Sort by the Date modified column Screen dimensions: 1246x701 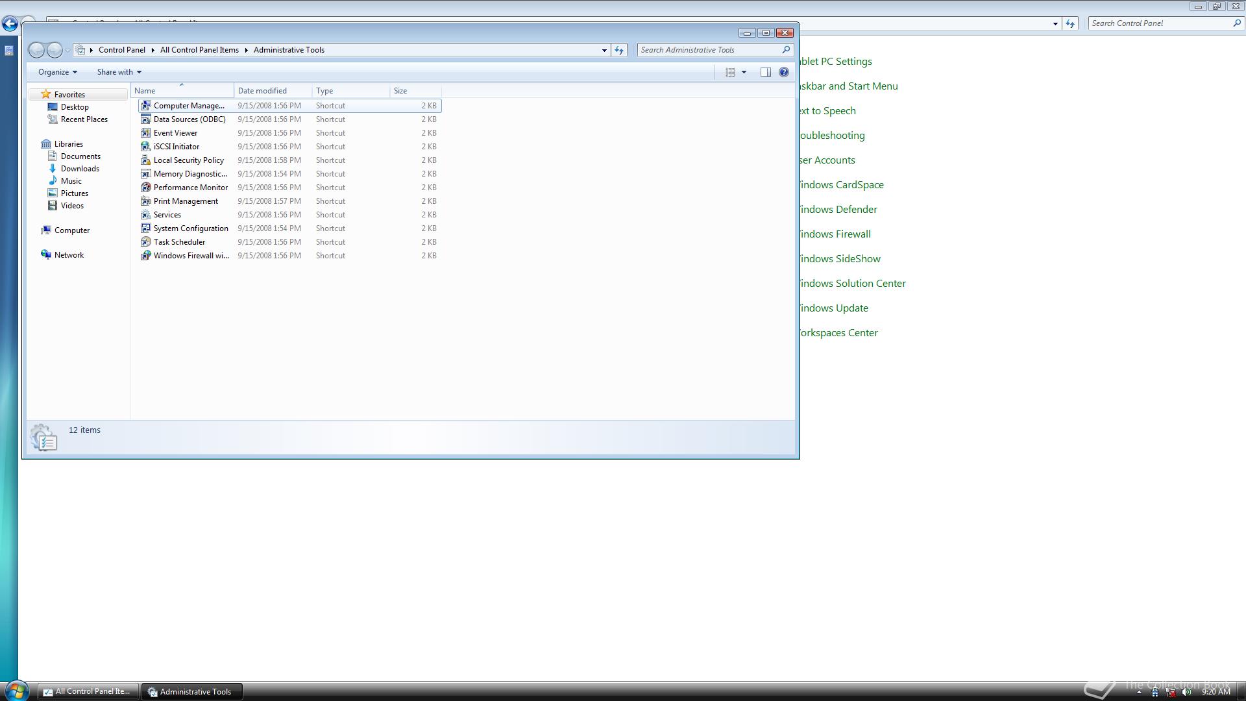273,91
